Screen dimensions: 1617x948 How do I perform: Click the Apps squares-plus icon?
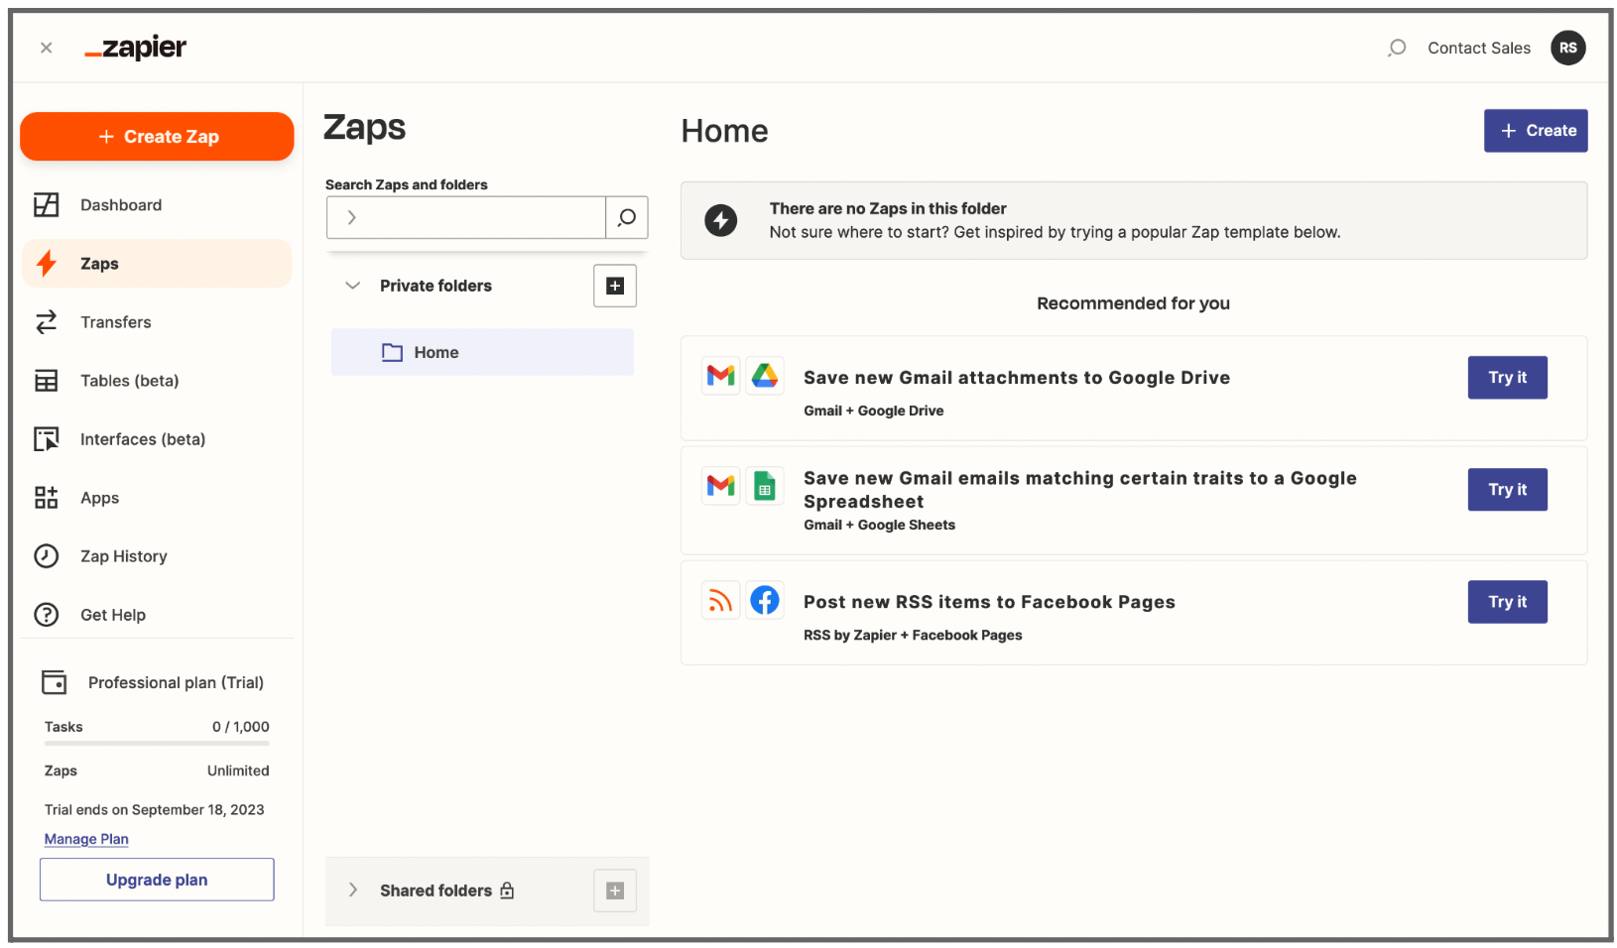click(x=47, y=498)
